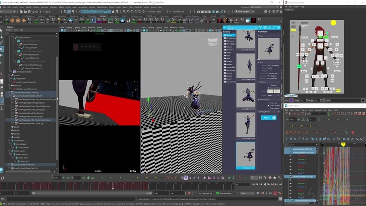Screen dimensions: 366x206
Task: Click the yellow current time marker in Graph Editor
Action: coord(343,144)
